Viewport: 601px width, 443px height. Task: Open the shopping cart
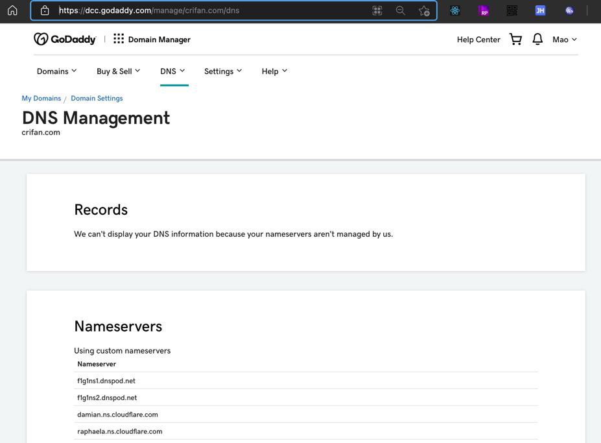click(515, 39)
